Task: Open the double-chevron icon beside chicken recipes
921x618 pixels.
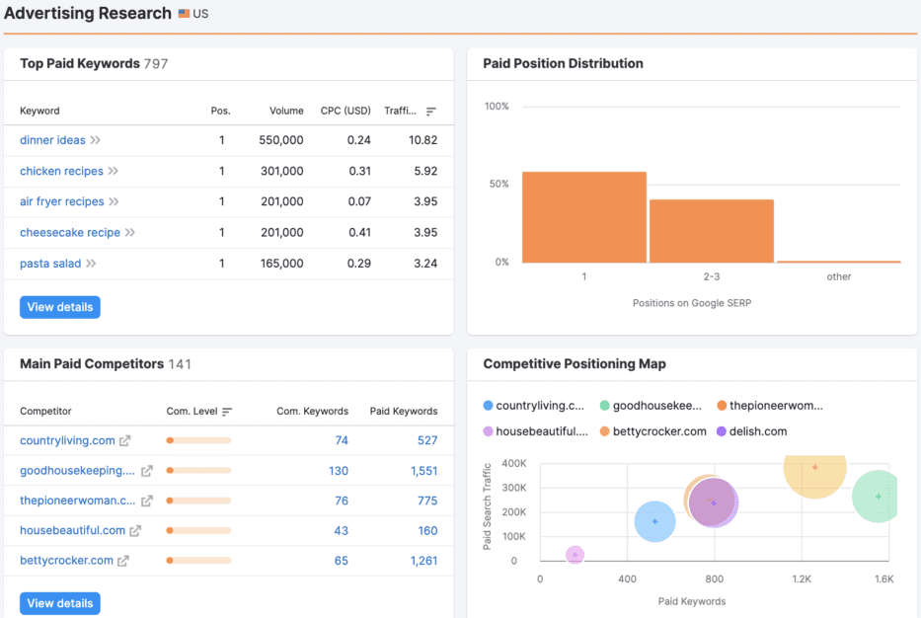Action: pyautogui.click(x=114, y=171)
